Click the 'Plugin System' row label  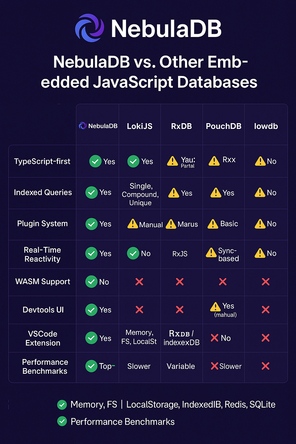(42, 224)
